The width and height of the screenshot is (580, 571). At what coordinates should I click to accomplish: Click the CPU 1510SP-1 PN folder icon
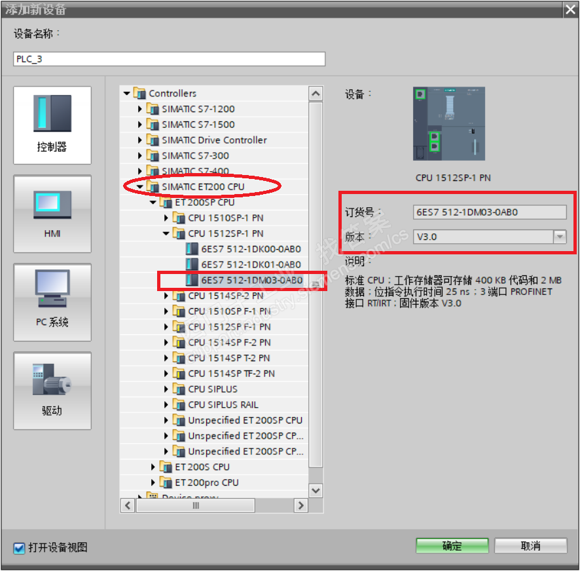tap(179, 218)
